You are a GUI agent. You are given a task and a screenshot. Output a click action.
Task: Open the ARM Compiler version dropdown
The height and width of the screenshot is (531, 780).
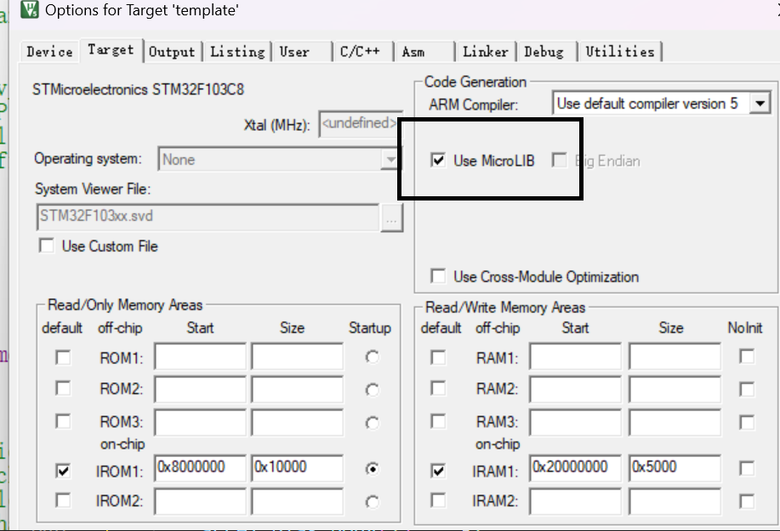click(x=760, y=104)
